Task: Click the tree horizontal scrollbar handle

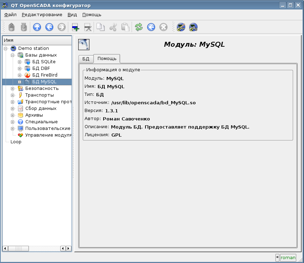Action: (18, 248)
